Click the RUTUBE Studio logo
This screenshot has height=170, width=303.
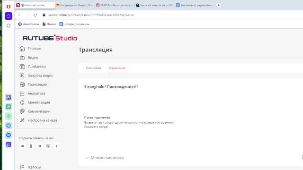tap(50, 38)
